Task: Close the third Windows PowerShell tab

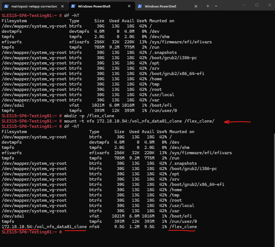Action: [x=196, y=6]
